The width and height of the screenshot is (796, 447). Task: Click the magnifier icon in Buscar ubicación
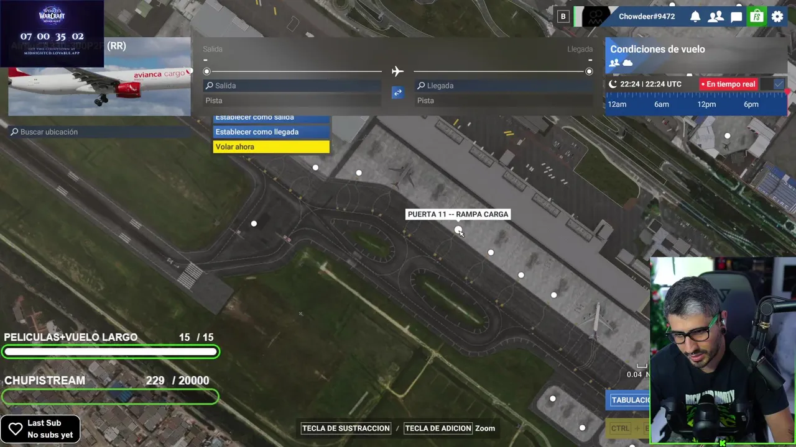pos(14,132)
